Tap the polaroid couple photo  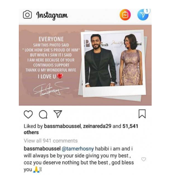113,60
